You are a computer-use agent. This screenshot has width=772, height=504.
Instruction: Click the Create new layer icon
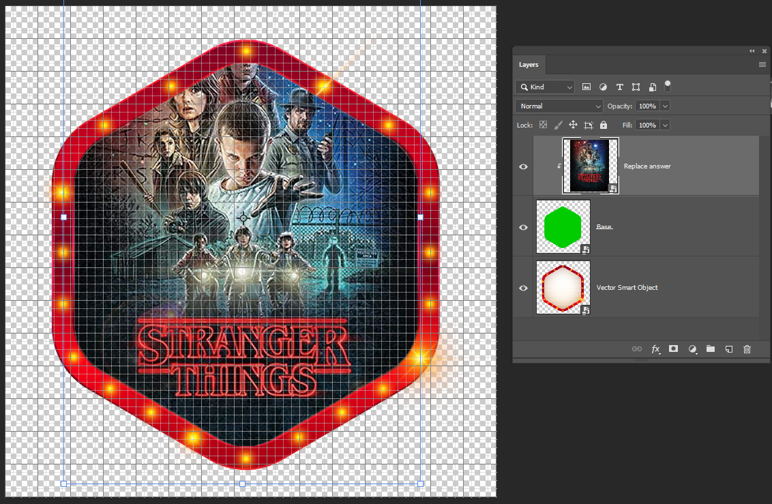pos(728,349)
